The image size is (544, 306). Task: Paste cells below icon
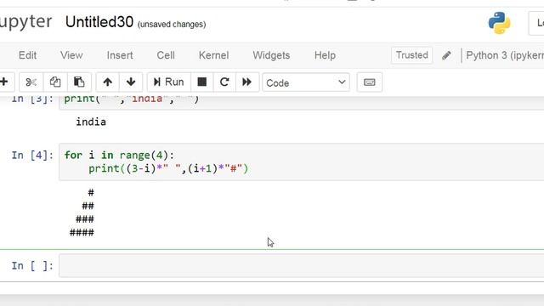79,82
